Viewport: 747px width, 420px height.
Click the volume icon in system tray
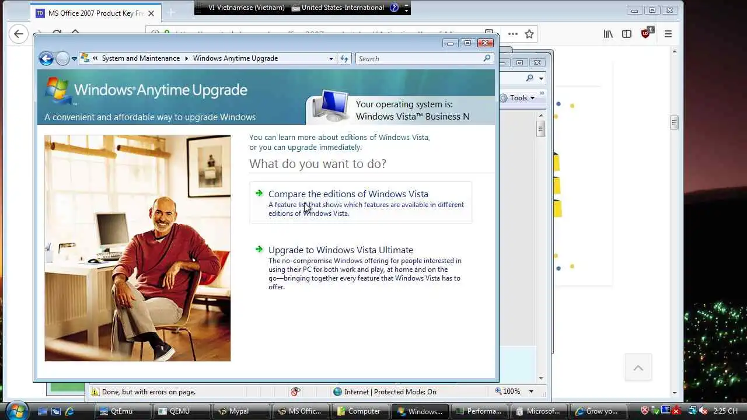coord(703,411)
